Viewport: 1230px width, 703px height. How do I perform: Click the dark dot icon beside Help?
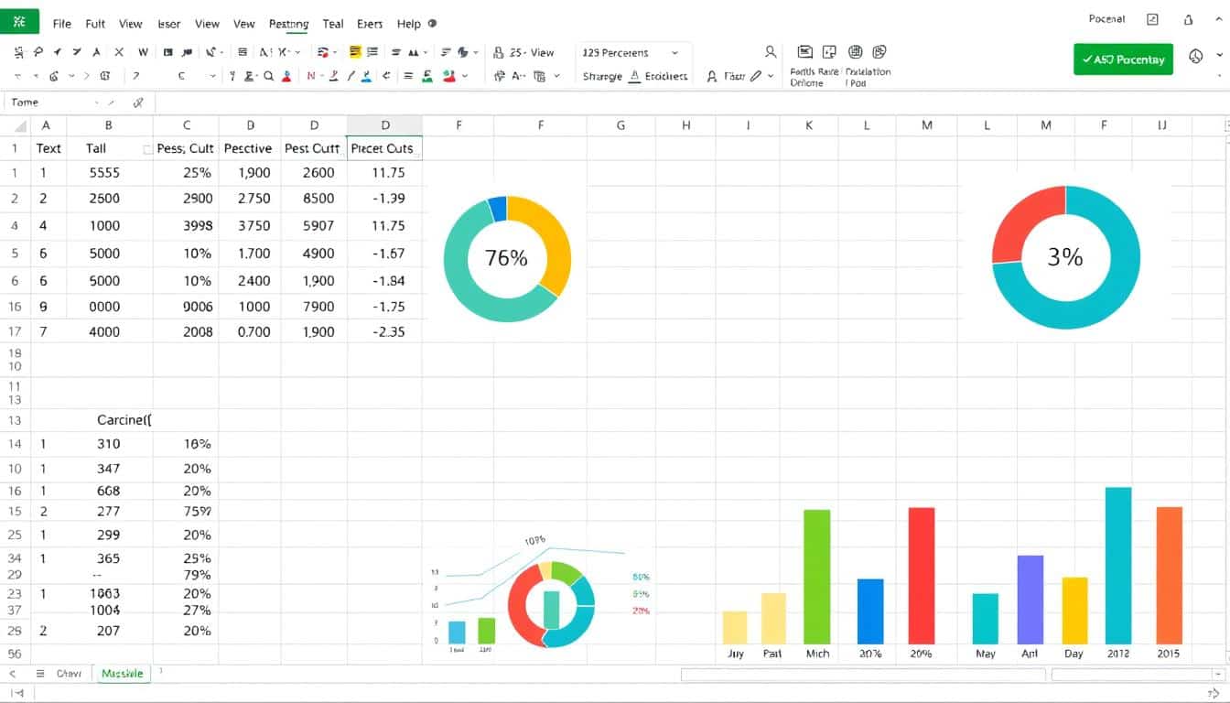(432, 24)
